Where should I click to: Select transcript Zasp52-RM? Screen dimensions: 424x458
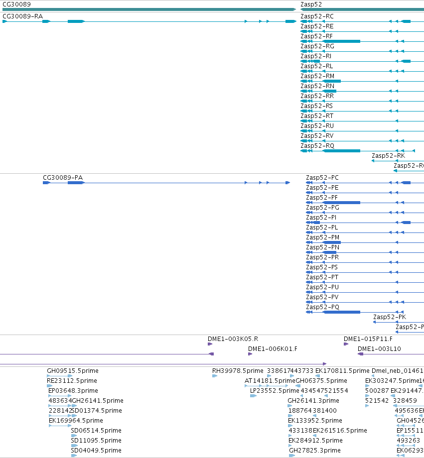click(x=317, y=76)
